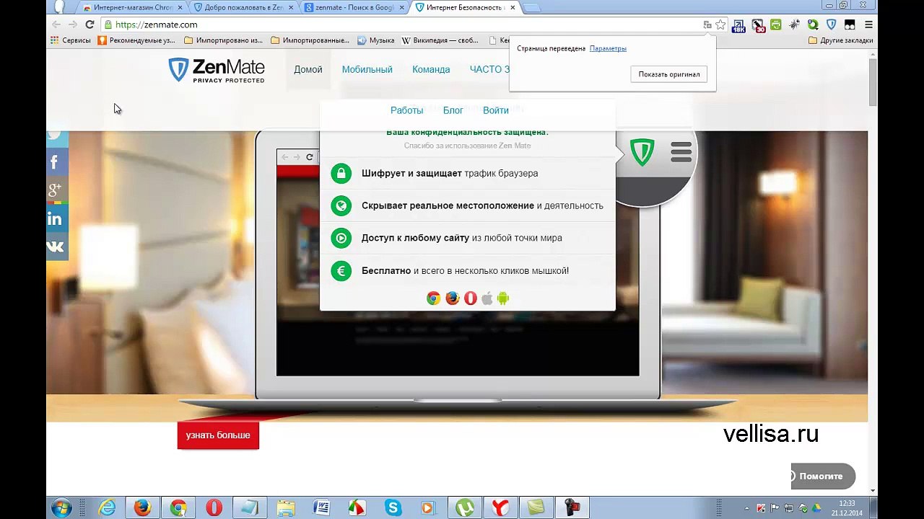Click the Помогите help button
The height and width of the screenshot is (519, 924).
pyautogui.click(x=823, y=476)
